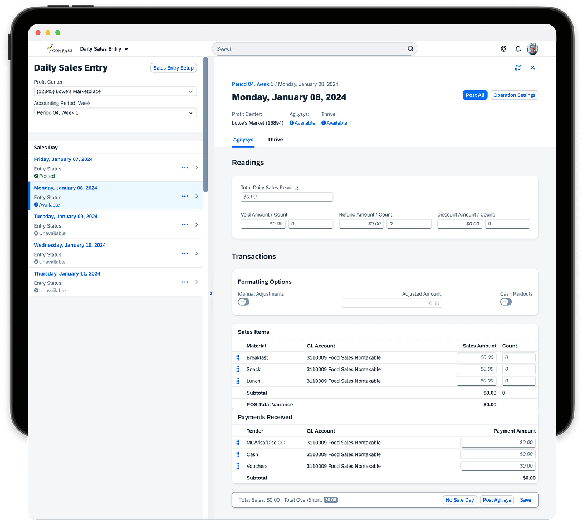Follow the Period 04, Week 1 breadcrumb link

[252, 84]
